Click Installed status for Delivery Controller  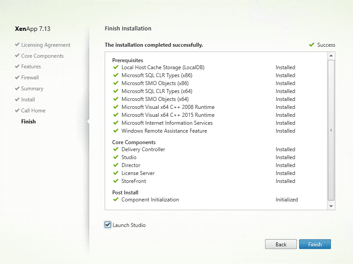285,149
